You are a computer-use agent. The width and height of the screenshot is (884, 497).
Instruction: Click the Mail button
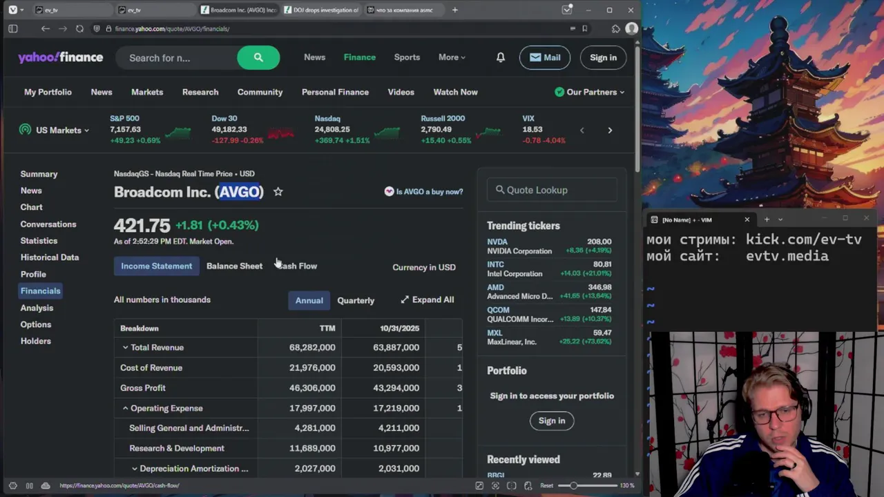(x=545, y=57)
